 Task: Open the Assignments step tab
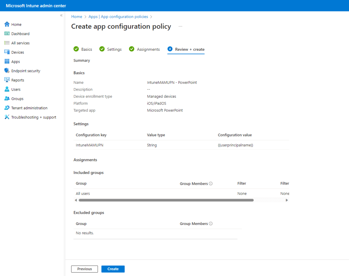144,49
